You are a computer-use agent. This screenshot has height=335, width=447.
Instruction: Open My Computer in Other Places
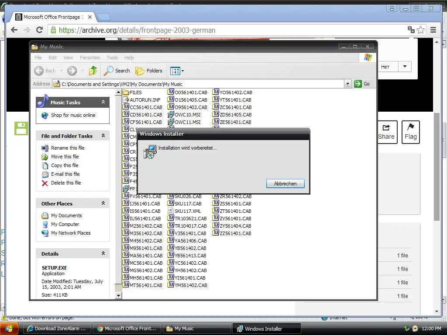point(65,224)
